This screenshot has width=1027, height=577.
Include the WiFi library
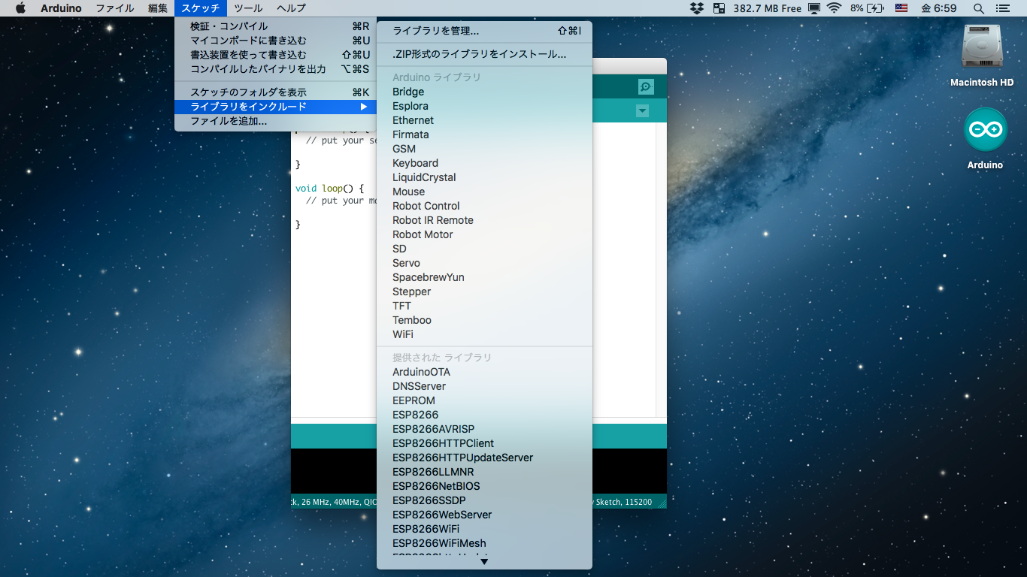click(484, 334)
